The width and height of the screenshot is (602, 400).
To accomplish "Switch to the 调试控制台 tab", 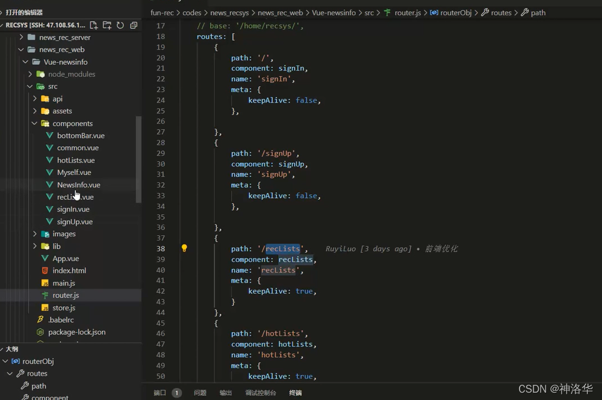I will click(261, 393).
